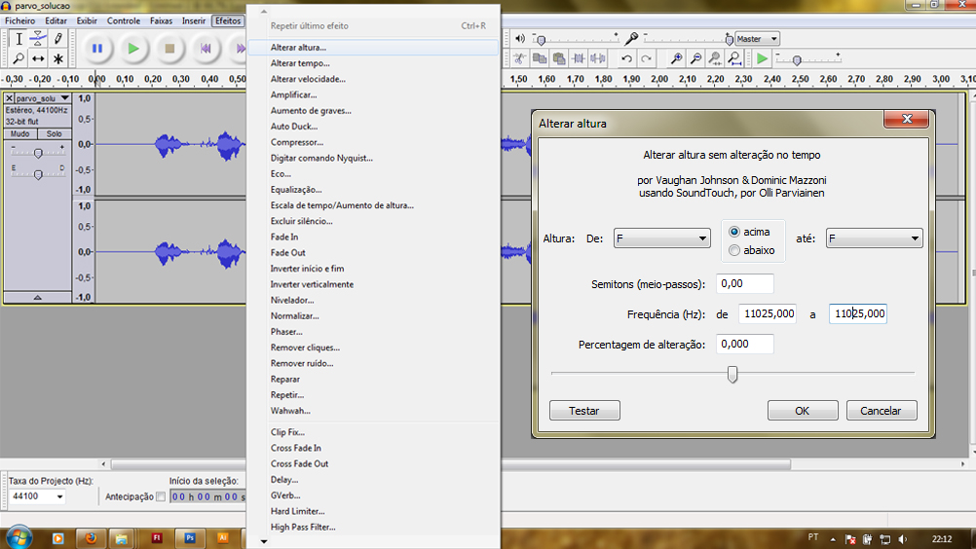Viewport: 976px width, 549px height.
Task: Choose 'Normalizar...' from the Efeitos menu
Action: [x=294, y=315]
